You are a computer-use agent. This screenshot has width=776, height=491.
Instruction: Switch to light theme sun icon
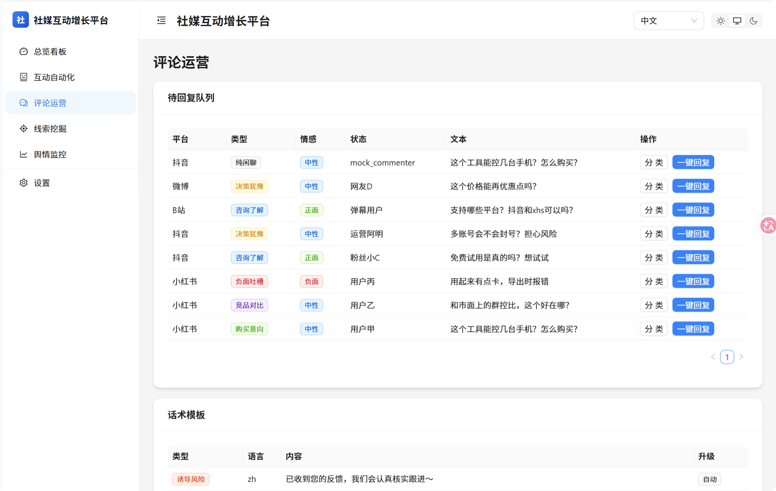721,21
